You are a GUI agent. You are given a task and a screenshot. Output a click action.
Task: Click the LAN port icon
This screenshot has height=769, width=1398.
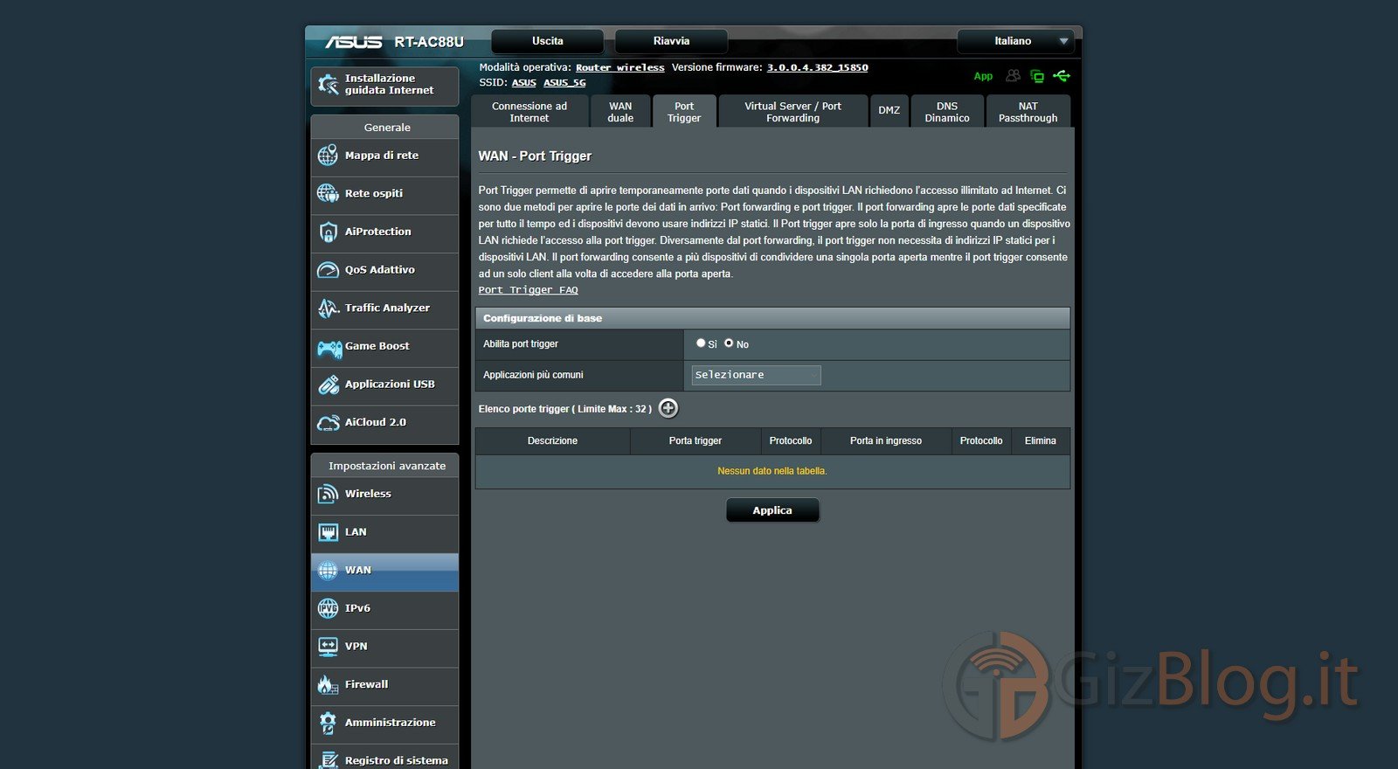tap(328, 532)
